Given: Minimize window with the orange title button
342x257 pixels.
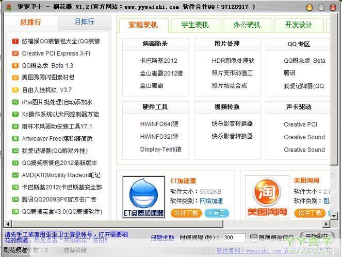Looking at the screenshot, I should [x=310, y=7].
